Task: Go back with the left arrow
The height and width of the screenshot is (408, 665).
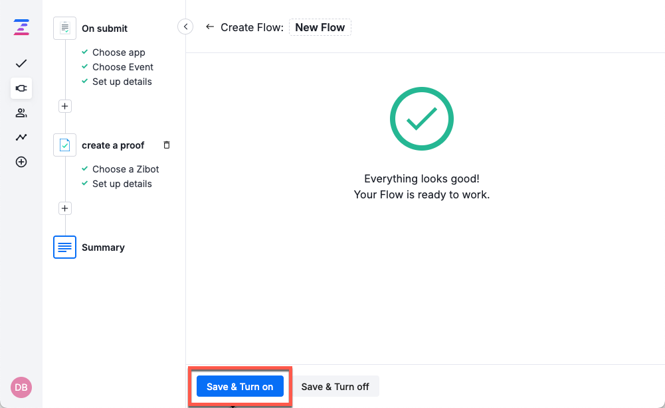Action: (x=209, y=27)
